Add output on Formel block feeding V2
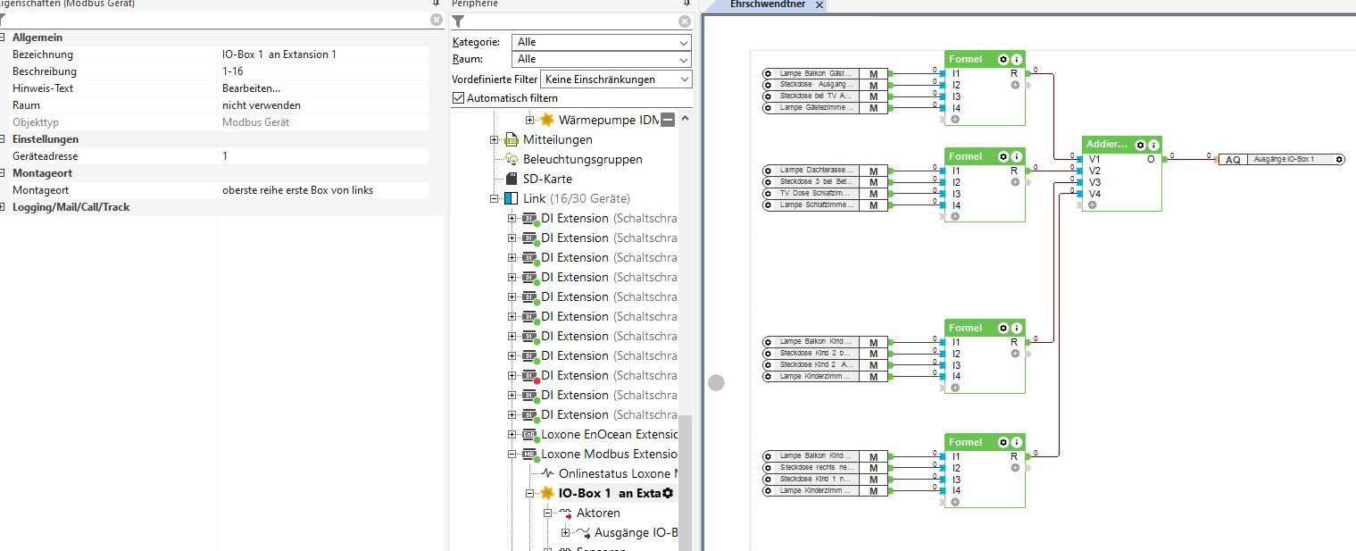The image size is (1356, 551). pos(1015,182)
